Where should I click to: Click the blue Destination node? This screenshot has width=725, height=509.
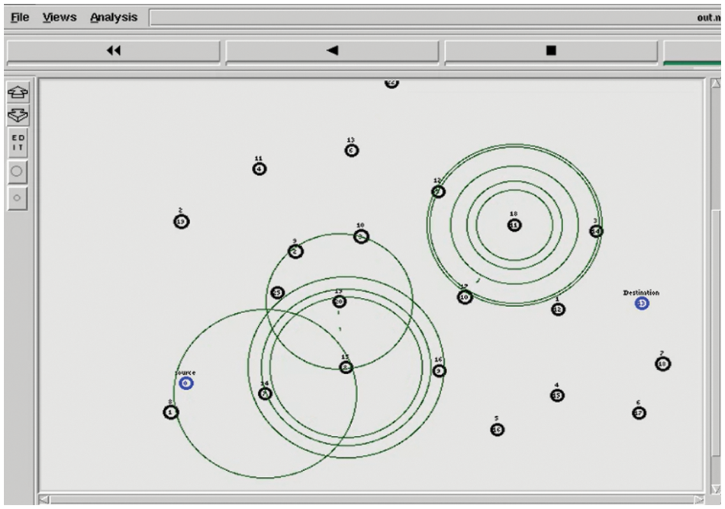pos(642,303)
